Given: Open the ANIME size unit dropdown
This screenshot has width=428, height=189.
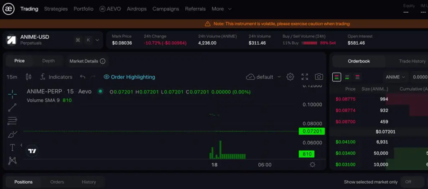Looking at the screenshot, I should pos(395,77).
